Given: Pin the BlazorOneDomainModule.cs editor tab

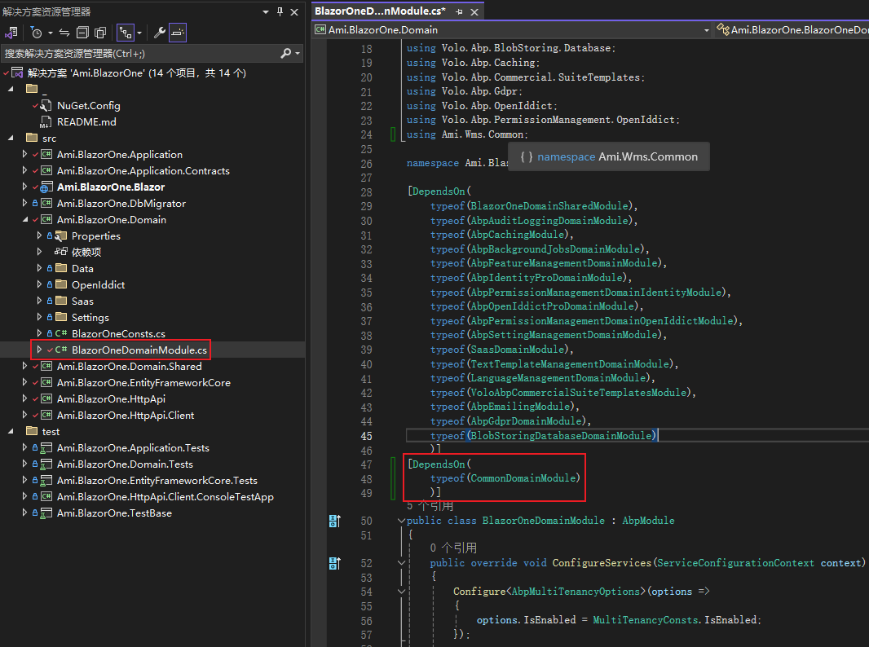Looking at the screenshot, I should pos(460,11).
